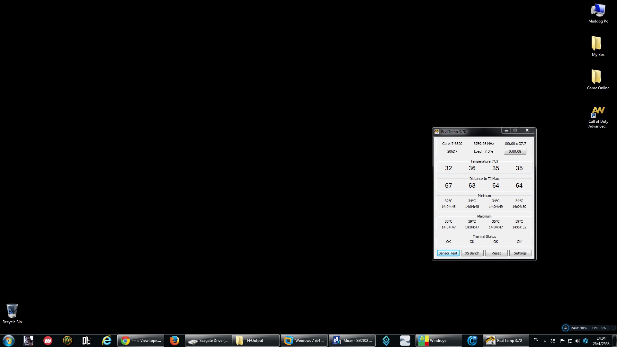This screenshot has height=347, width=617.
Task: Start the RealTemp Sensor Test
Action: tap(448, 253)
